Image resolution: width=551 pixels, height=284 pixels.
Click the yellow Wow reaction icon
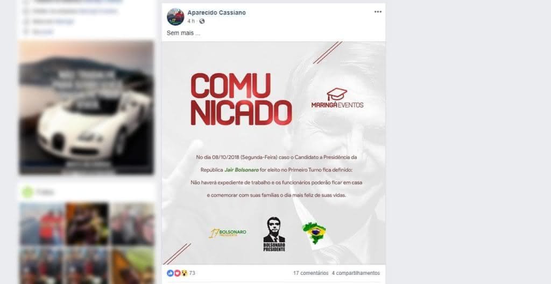tap(185, 273)
